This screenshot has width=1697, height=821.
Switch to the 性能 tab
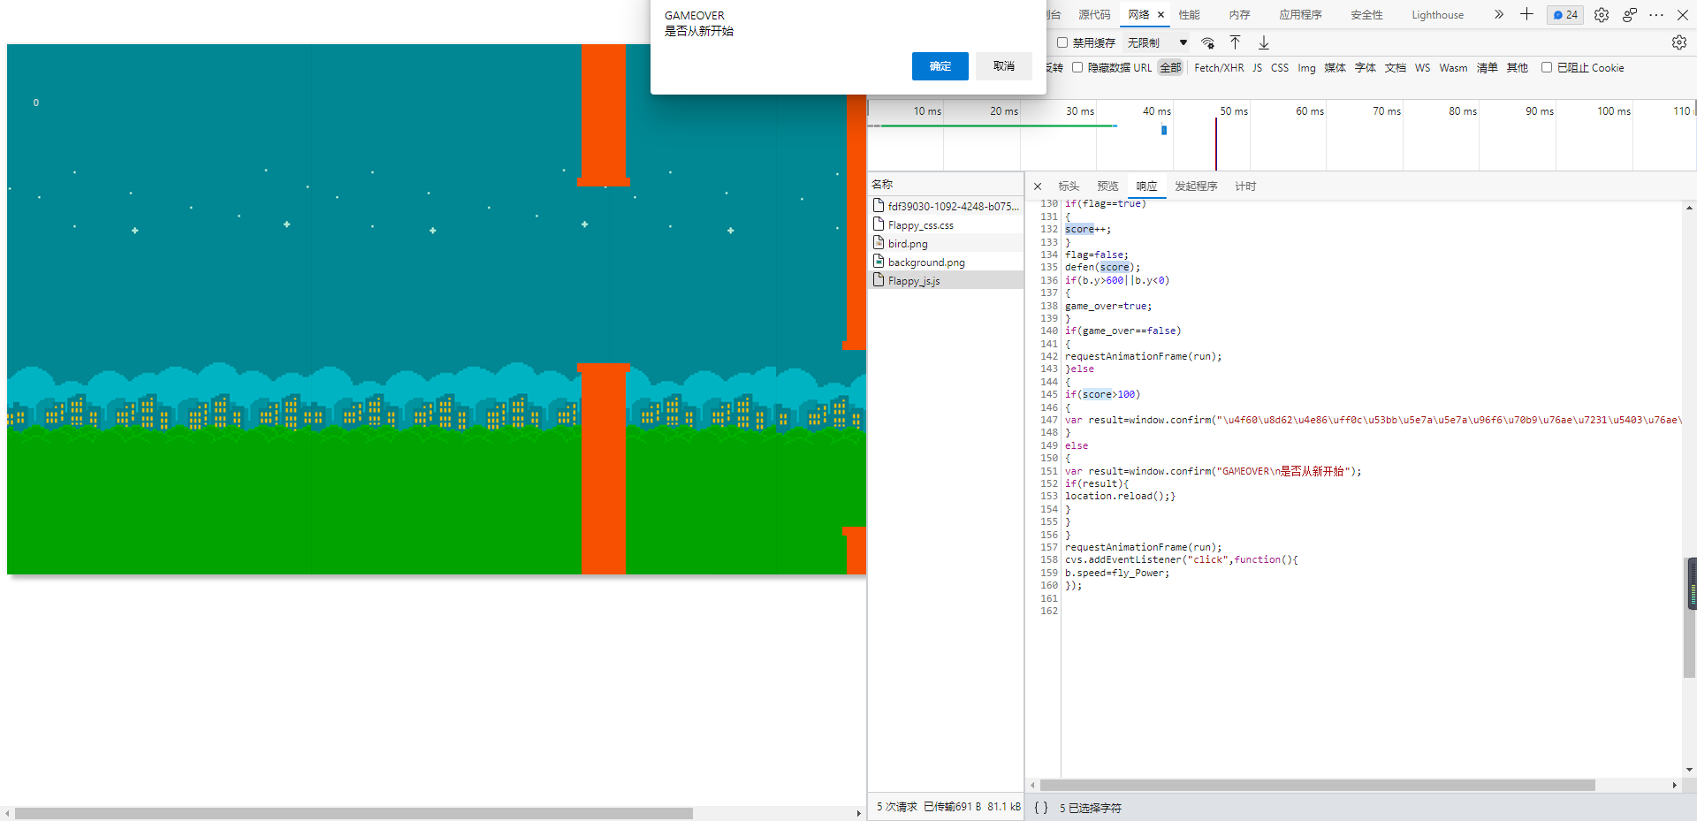point(1189,15)
